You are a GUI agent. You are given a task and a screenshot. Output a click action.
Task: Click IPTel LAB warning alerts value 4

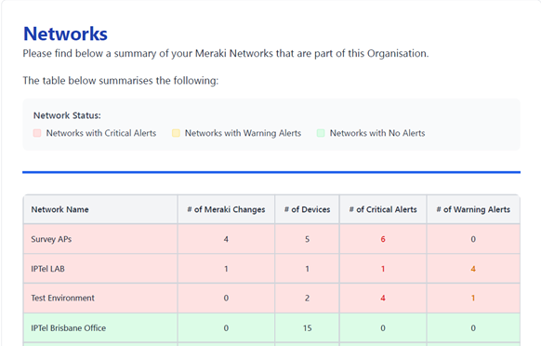tap(473, 269)
